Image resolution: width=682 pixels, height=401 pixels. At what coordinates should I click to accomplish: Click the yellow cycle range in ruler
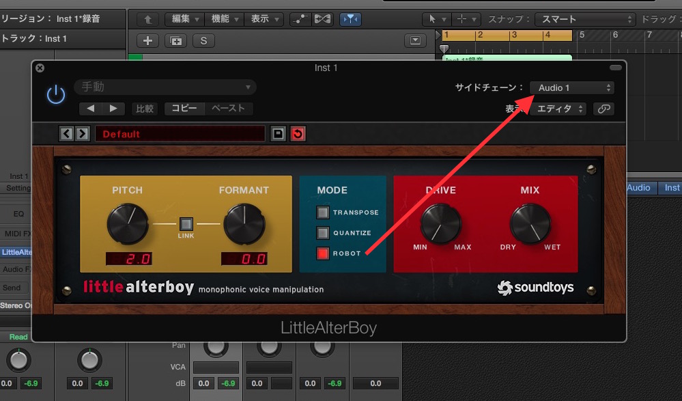(507, 36)
